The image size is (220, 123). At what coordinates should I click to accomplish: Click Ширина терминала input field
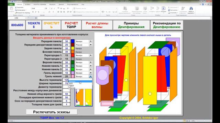click(66, 83)
